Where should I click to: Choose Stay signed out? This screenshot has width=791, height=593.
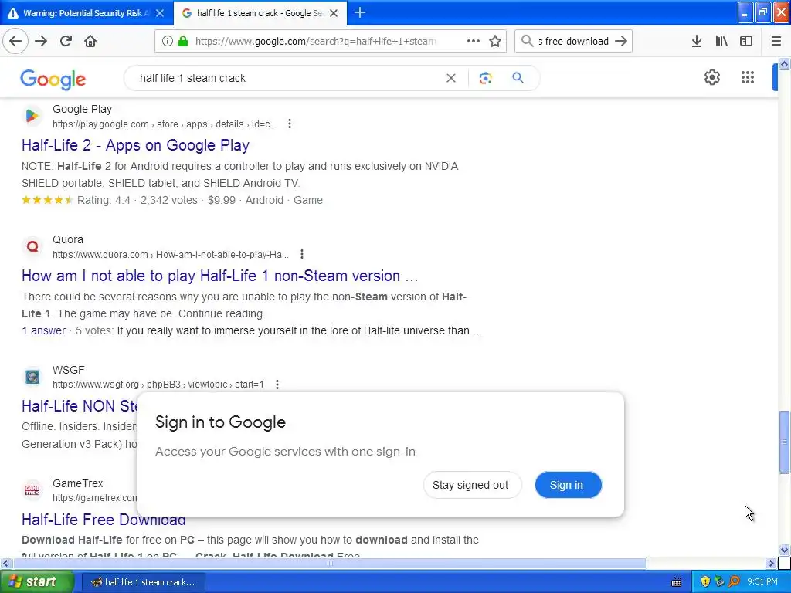click(470, 485)
